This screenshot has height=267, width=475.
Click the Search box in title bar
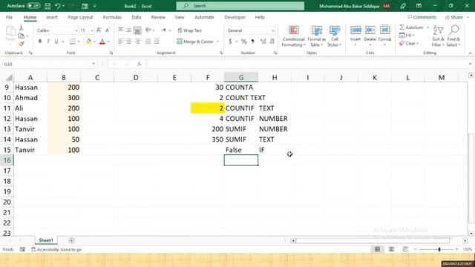coord(240,6)
